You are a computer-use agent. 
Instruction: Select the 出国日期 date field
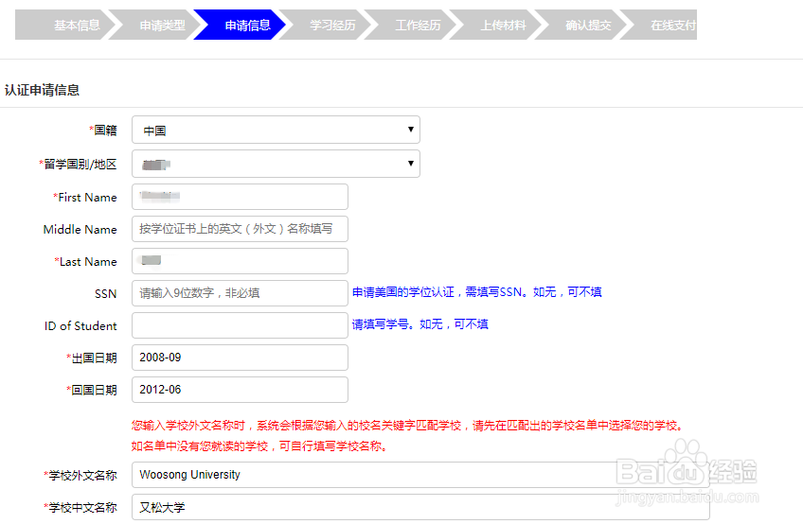(240, 358)
